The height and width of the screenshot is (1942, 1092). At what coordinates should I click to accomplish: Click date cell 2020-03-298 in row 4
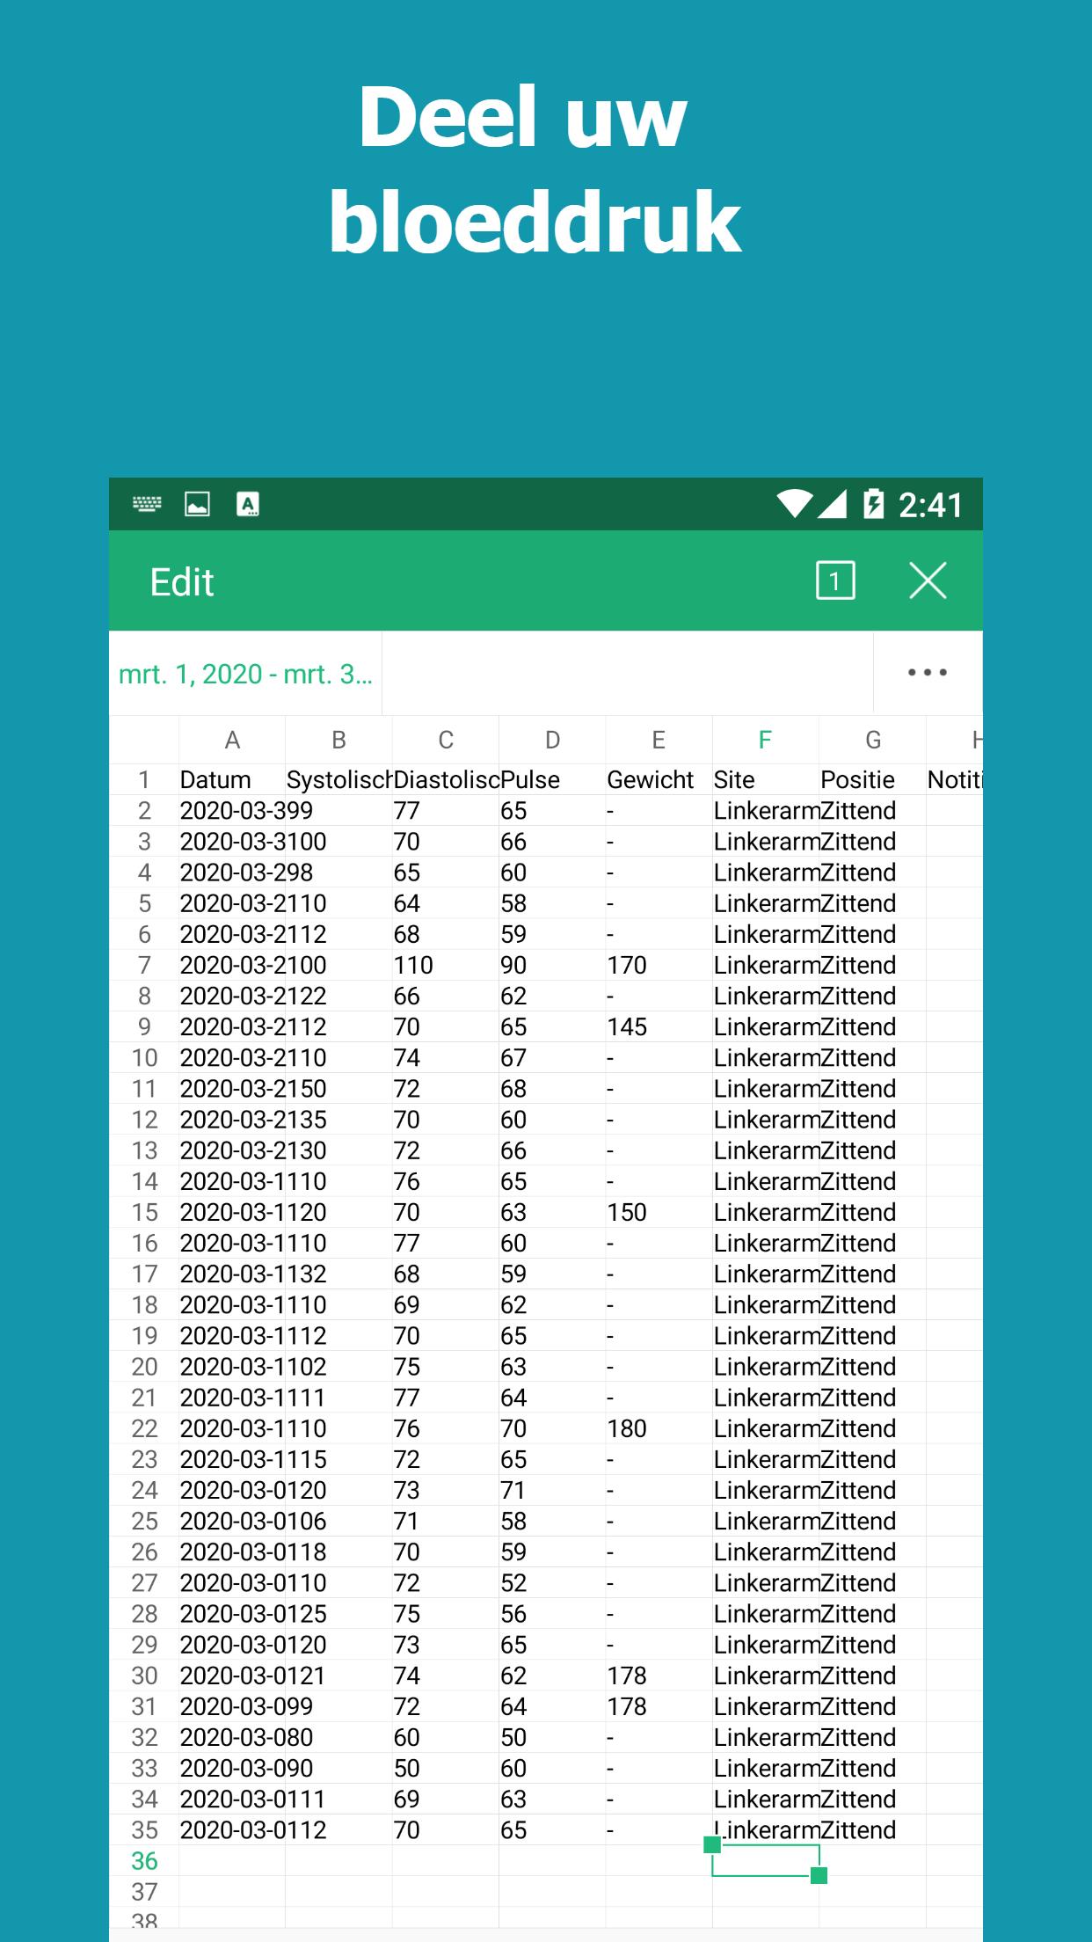pyautogui.click(x=232, y=872)
